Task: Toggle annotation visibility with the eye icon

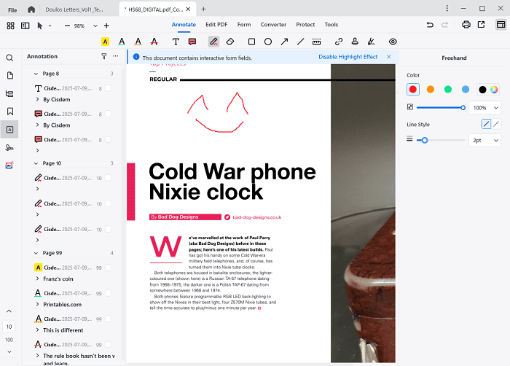Action: point(393,42)
